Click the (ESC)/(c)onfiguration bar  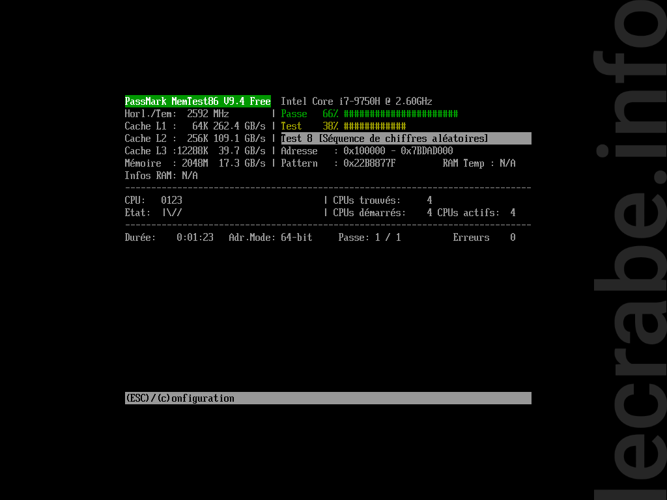click(328, 398)
